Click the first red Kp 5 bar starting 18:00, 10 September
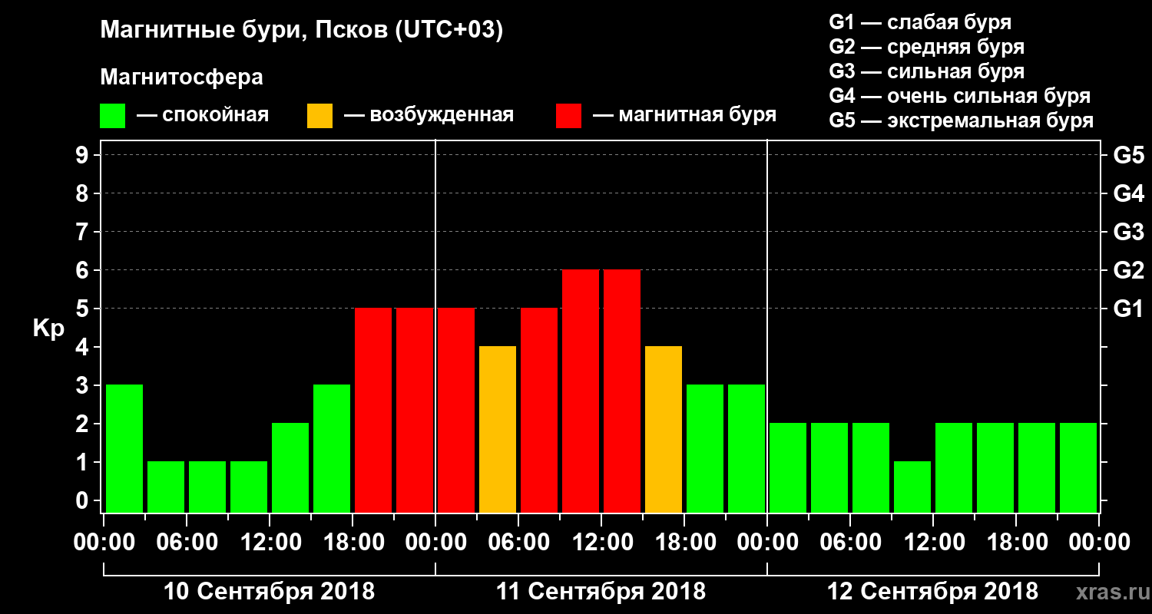1152x614 pixels. pos(373,410)
